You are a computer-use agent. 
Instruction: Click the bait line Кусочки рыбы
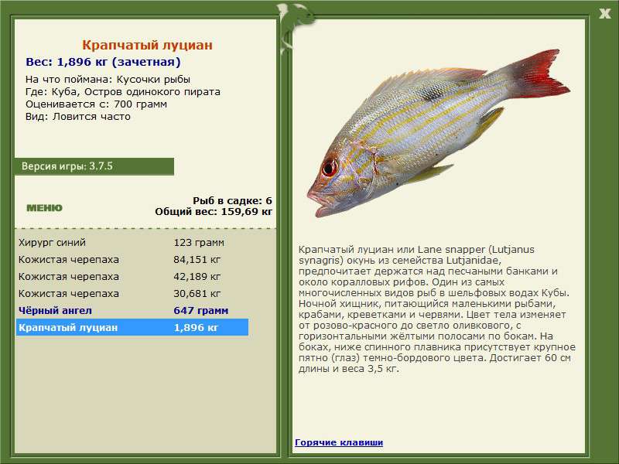108,80
